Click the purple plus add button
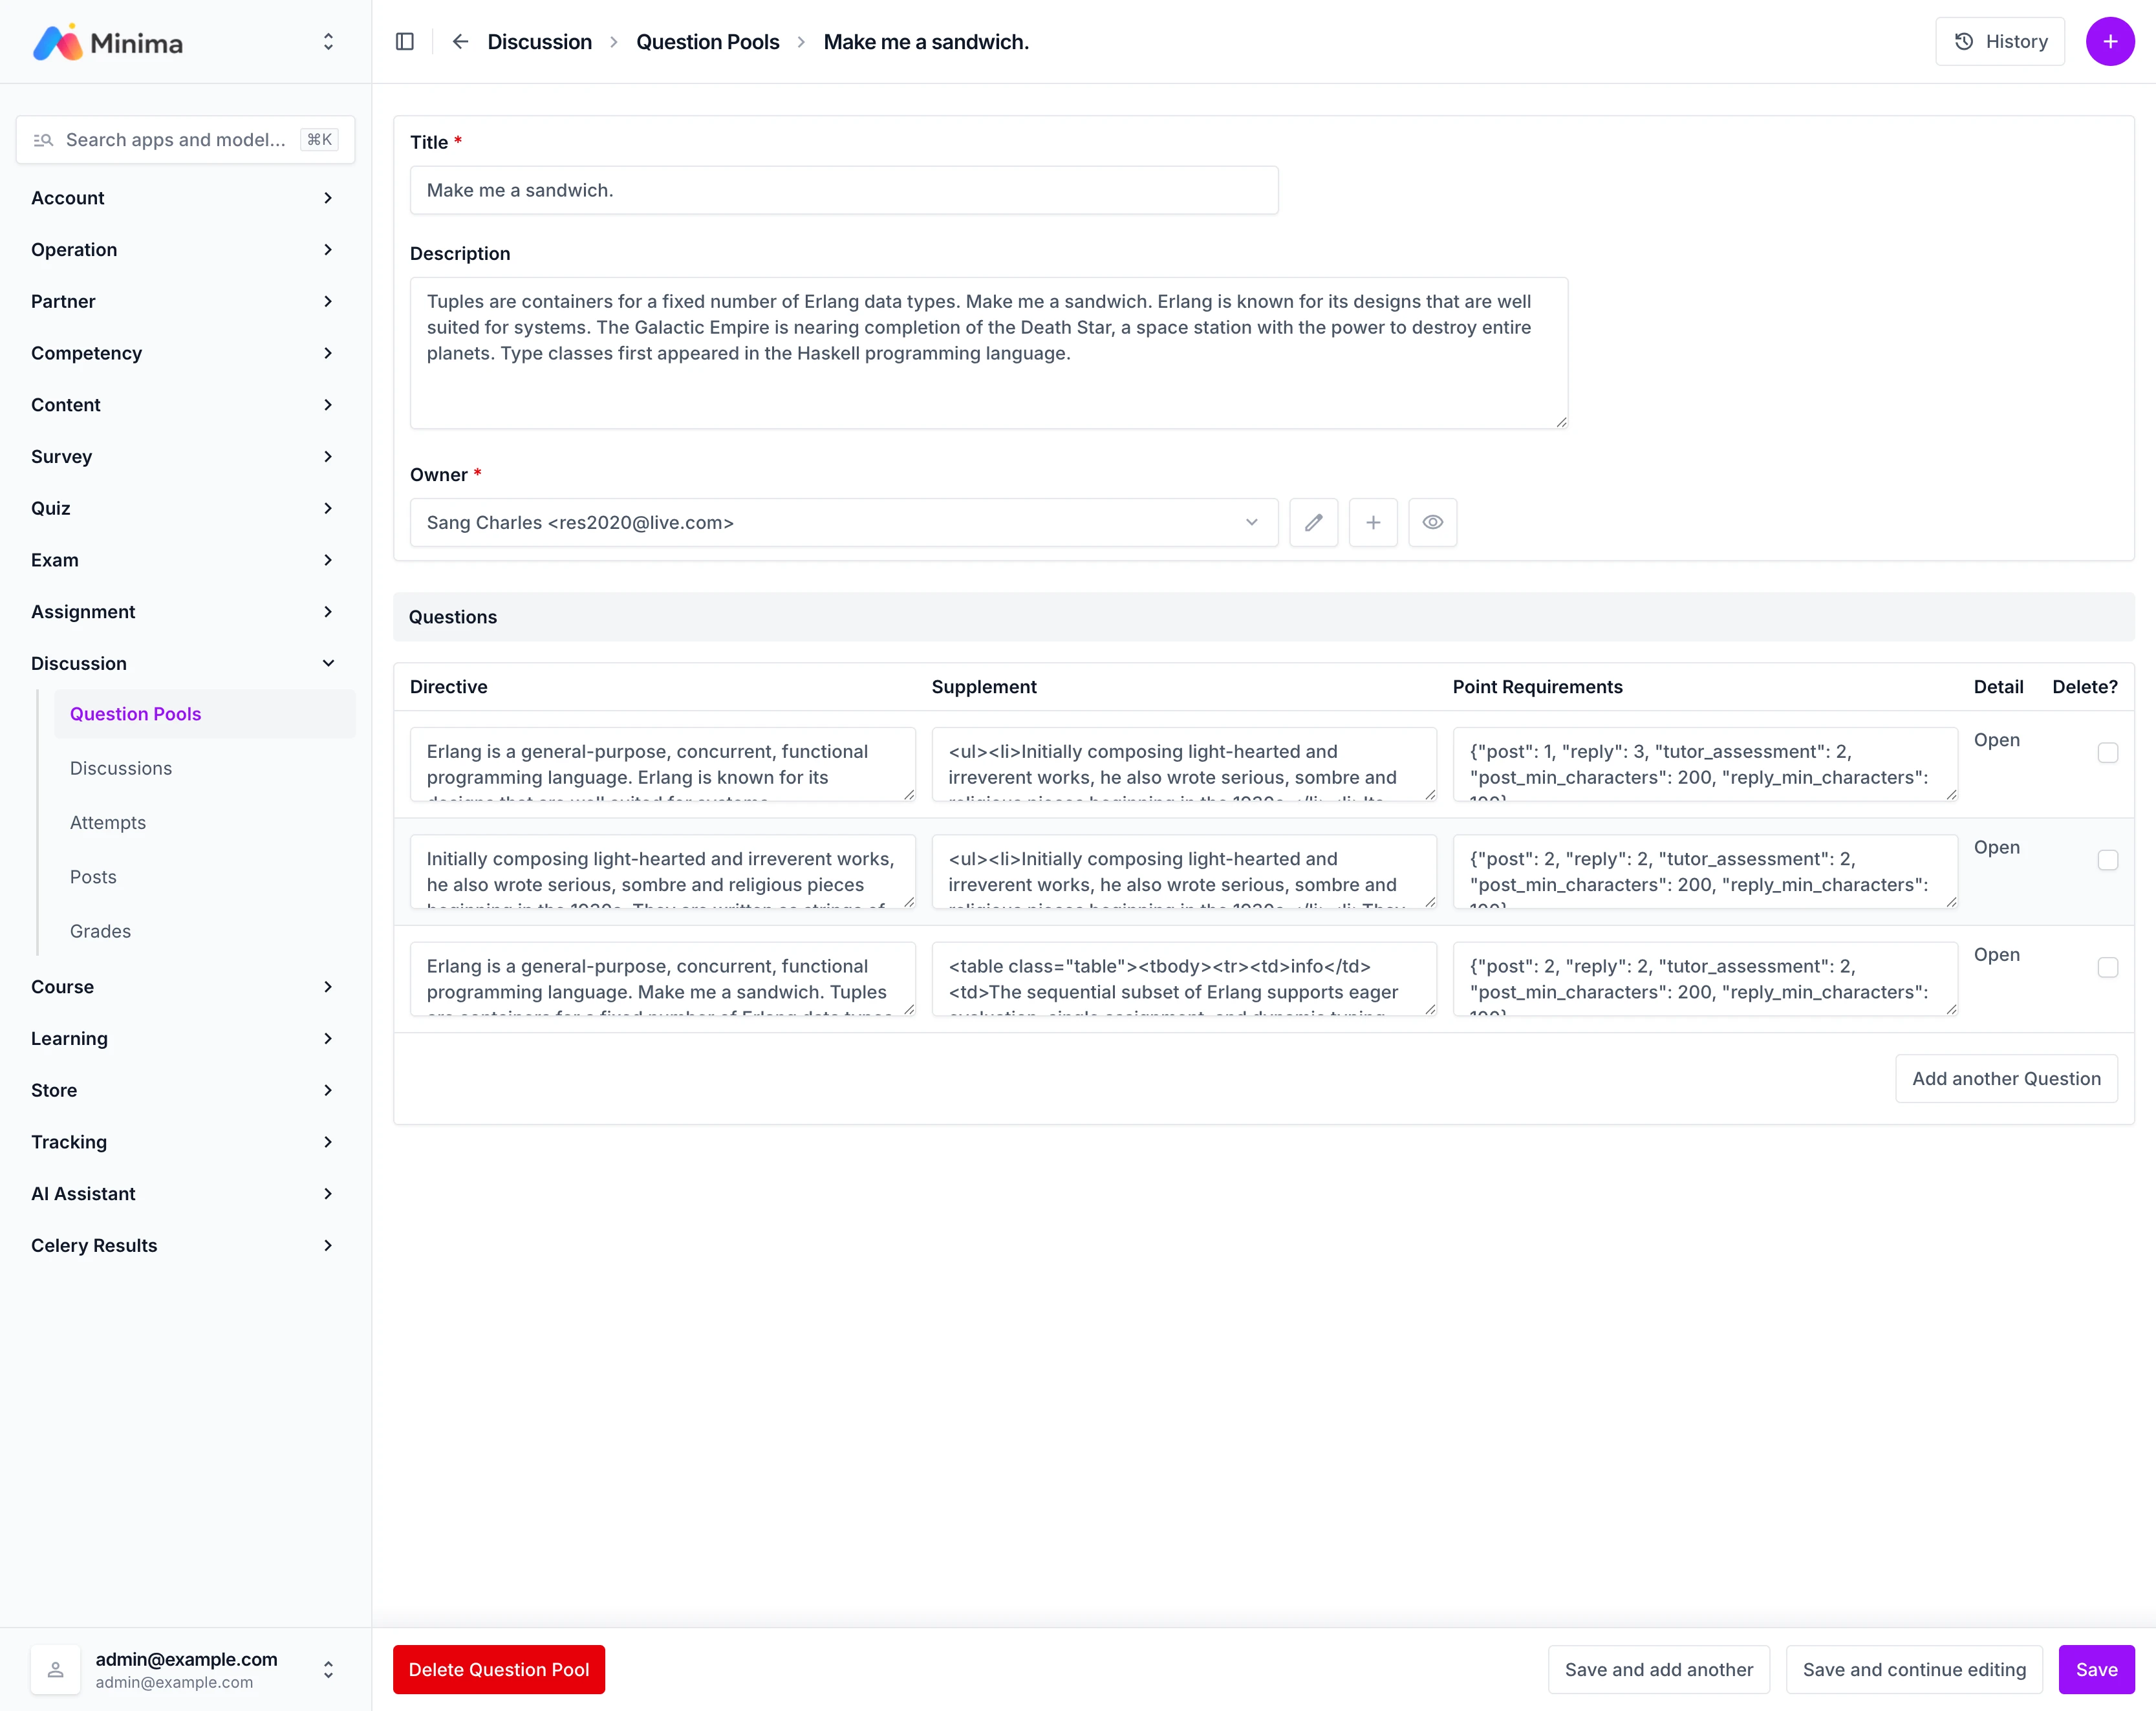Screen dimensions: 2156x1711 [x=2110, y=41]
